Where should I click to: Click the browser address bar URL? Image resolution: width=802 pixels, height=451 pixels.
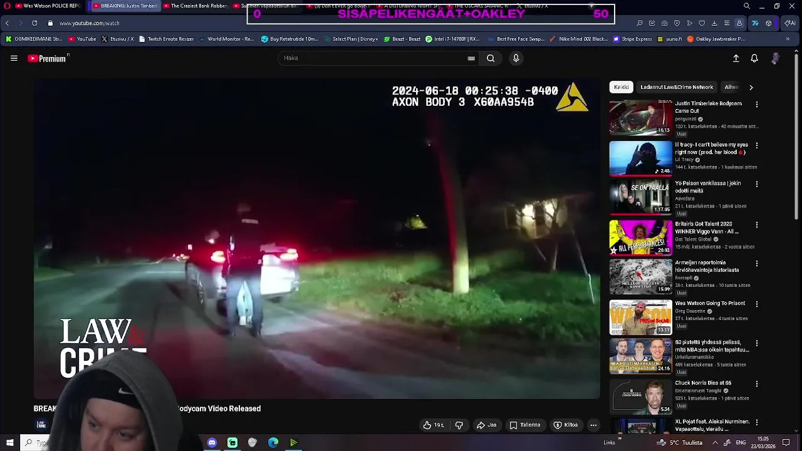90,23
